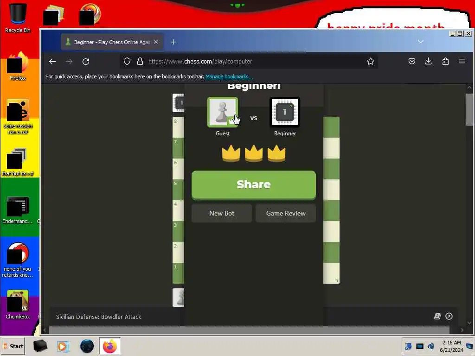Image resolution: width=475 pixels, height=356 pixels.
Task: Click the page scroll down arrow
Action: click(469, 323)
